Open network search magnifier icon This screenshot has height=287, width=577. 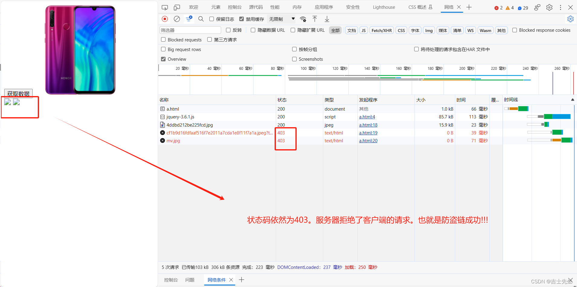[201, 19]
